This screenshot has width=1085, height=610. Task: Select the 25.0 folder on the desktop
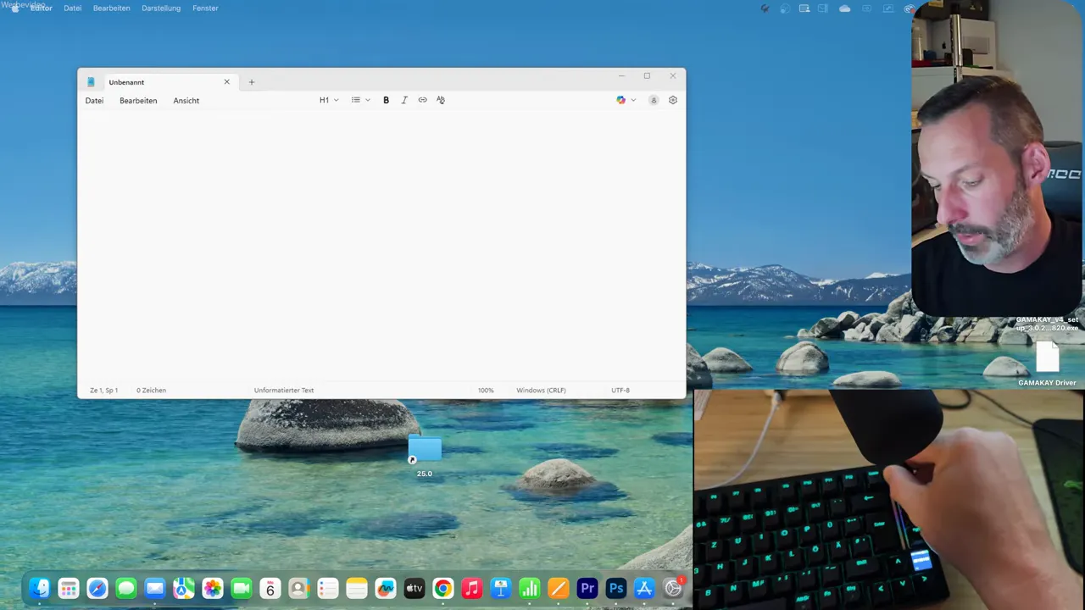(x=425, y=456)
